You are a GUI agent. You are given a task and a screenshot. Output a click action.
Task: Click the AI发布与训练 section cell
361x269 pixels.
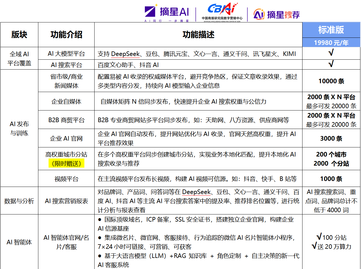(x=19, y=128)
